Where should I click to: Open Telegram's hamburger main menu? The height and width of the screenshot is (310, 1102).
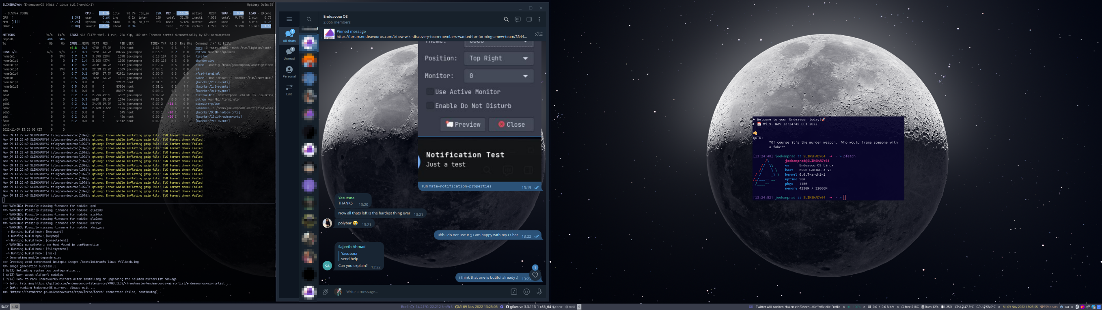(x=289, y=19)
